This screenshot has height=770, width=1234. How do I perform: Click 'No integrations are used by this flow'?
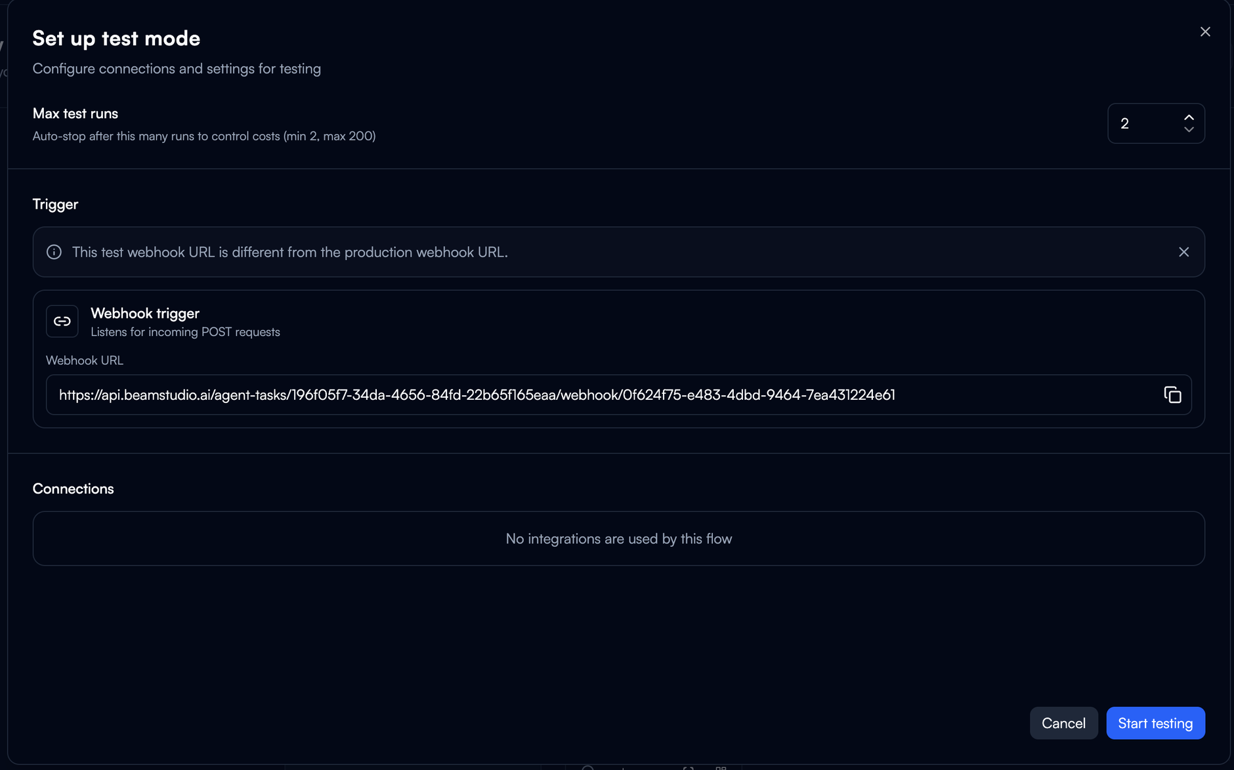[618, 539]
